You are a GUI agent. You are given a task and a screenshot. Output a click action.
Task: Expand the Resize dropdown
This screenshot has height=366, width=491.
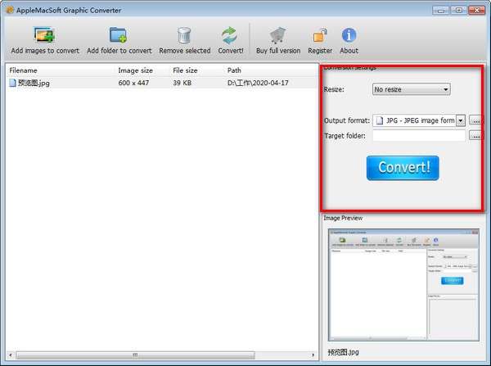pos(412,89)
